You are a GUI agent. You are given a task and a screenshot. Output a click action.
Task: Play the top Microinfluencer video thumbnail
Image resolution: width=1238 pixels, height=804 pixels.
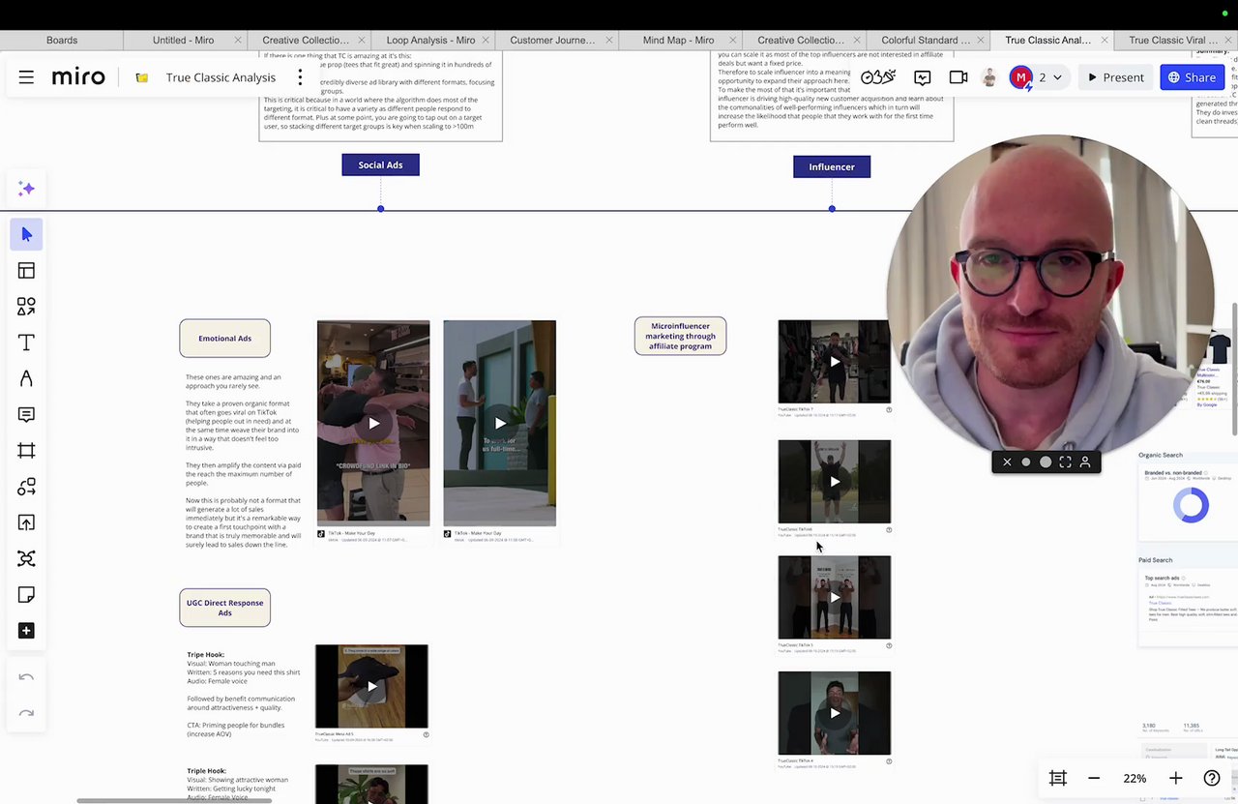[x=835, y=362]
